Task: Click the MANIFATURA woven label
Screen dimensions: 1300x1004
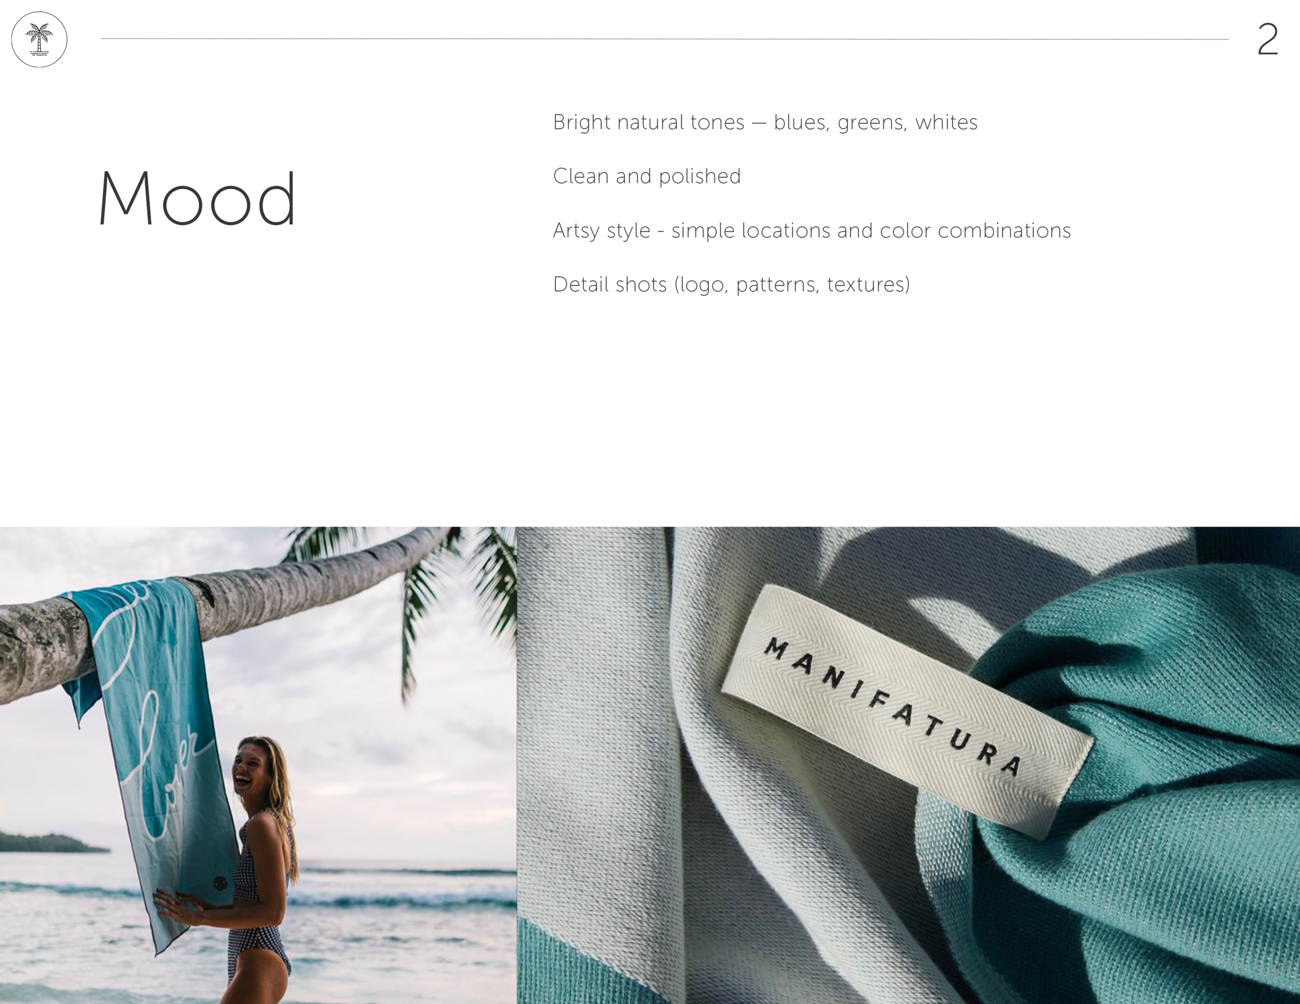Action: (908, 711)
